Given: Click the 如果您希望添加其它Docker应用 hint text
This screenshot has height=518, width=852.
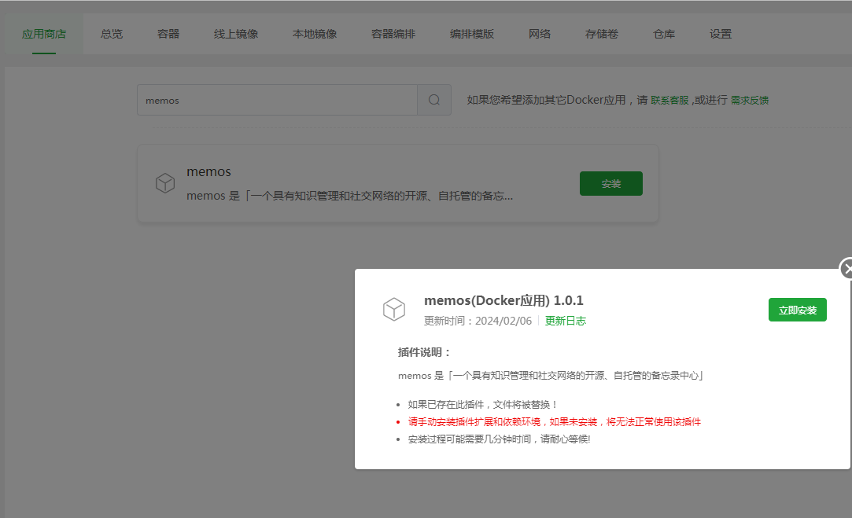Looking at the screenshot, I should pyautogui.click(x=557, y=100).
